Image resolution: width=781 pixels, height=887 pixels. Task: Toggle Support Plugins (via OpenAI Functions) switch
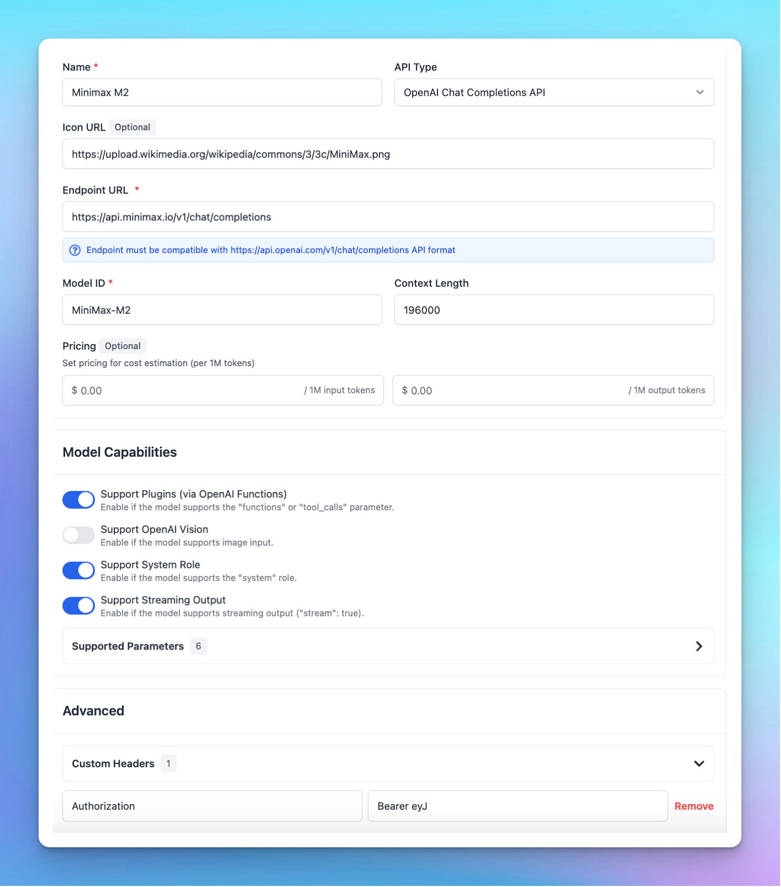pyautogui.click(x=78, y=500)
